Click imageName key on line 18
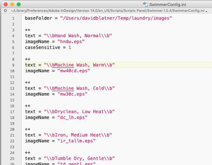 (x=37, y=117)
